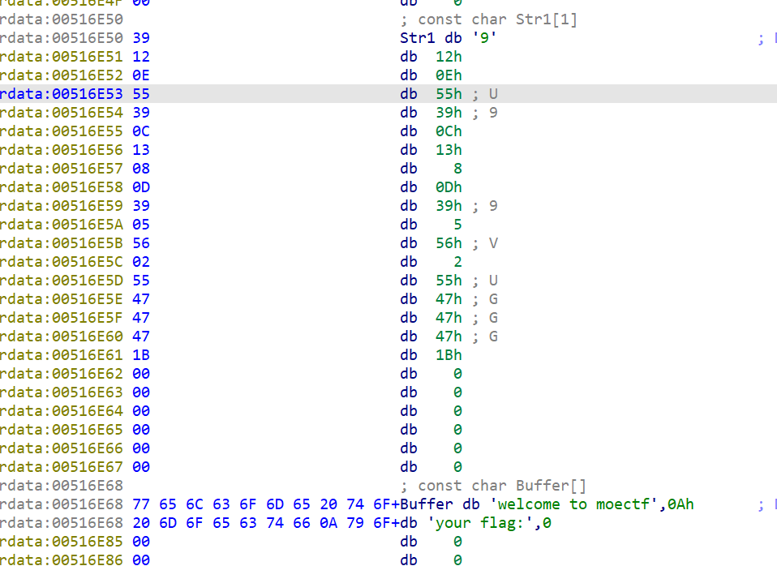
Task: Select the 1Bh operand at address 00516E61
Action: [x=448, y=355]
